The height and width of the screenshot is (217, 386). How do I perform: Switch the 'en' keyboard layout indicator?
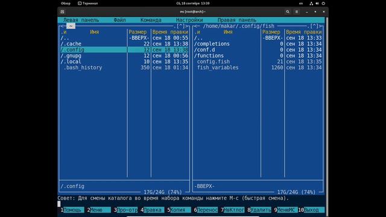coord(301,4)
